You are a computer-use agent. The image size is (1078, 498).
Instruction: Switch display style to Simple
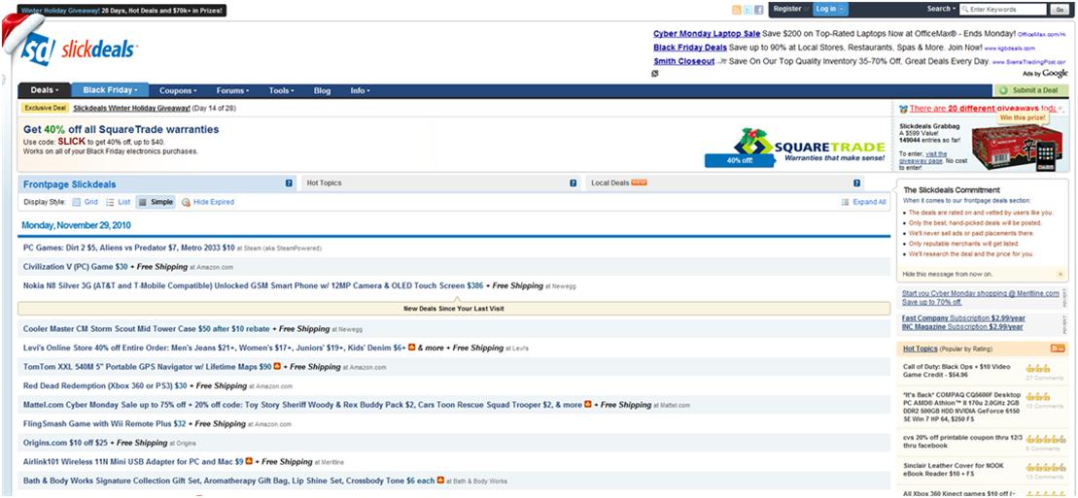point(156,202)
